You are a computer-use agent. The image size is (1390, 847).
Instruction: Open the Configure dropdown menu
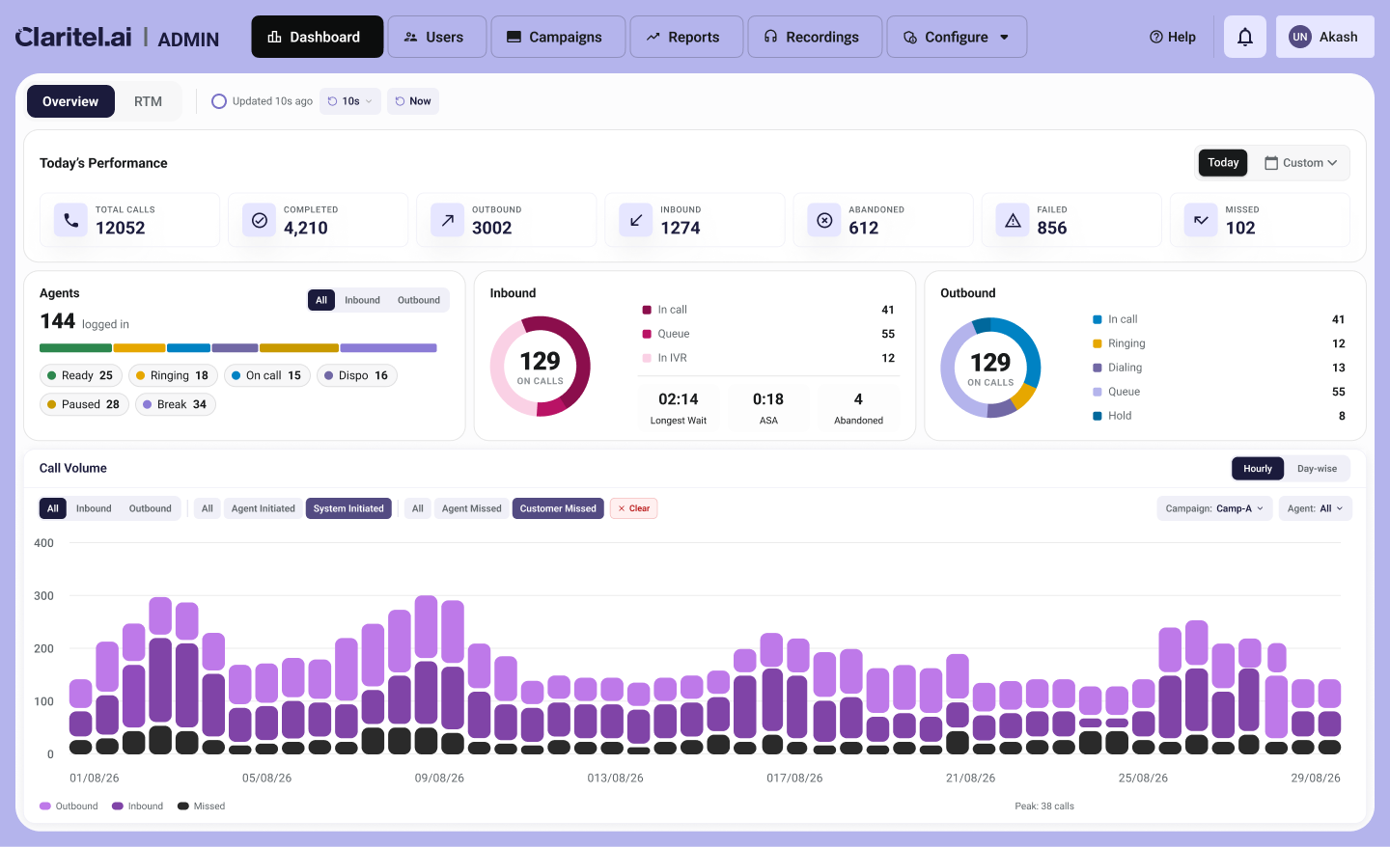tap(957, 37)
